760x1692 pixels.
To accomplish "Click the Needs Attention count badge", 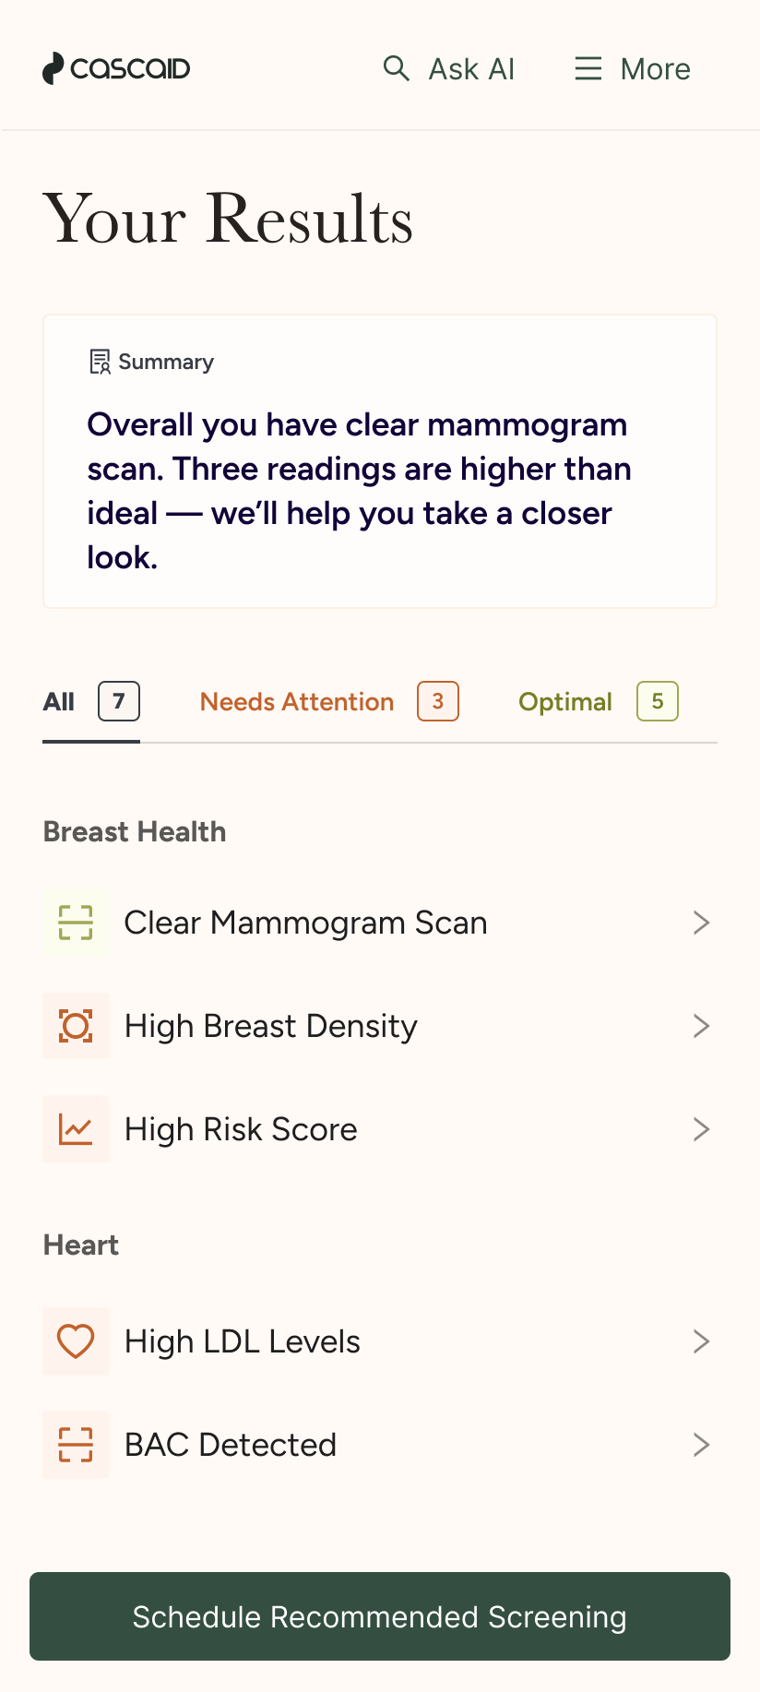I will click(437, 701).
